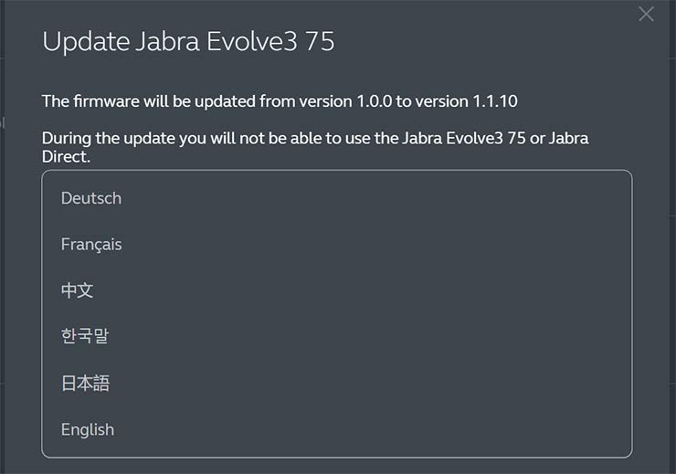Screen dimensions: 676x474
Task: Click empty space right of the Deutsch option
Action: 365,198
